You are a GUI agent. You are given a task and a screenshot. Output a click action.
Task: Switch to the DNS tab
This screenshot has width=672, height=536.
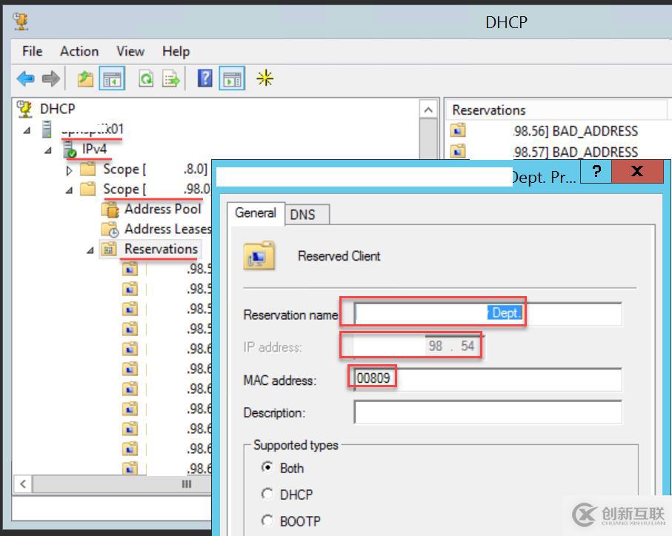click(302, 215)
